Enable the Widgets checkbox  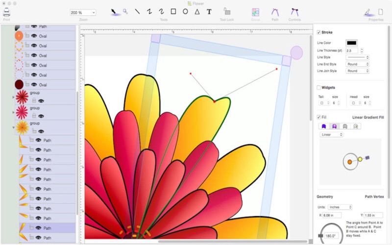tap(319, 88)
